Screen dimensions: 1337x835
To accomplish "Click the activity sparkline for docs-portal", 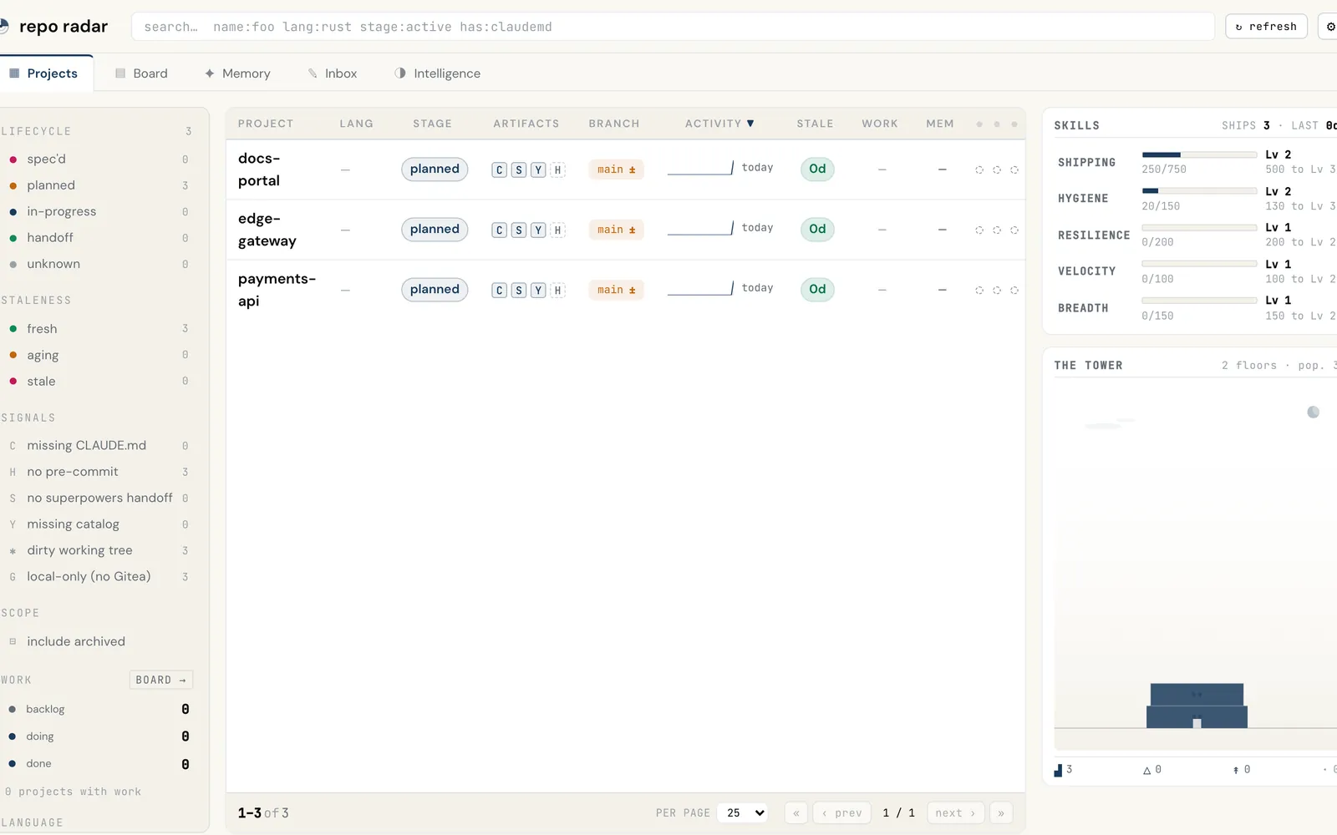I will 700,168.
